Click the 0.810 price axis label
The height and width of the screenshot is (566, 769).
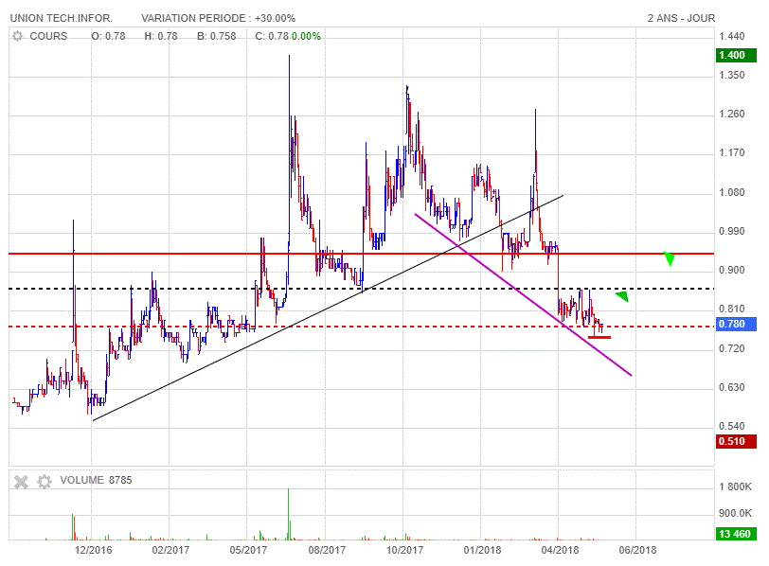tap(732, 309)
